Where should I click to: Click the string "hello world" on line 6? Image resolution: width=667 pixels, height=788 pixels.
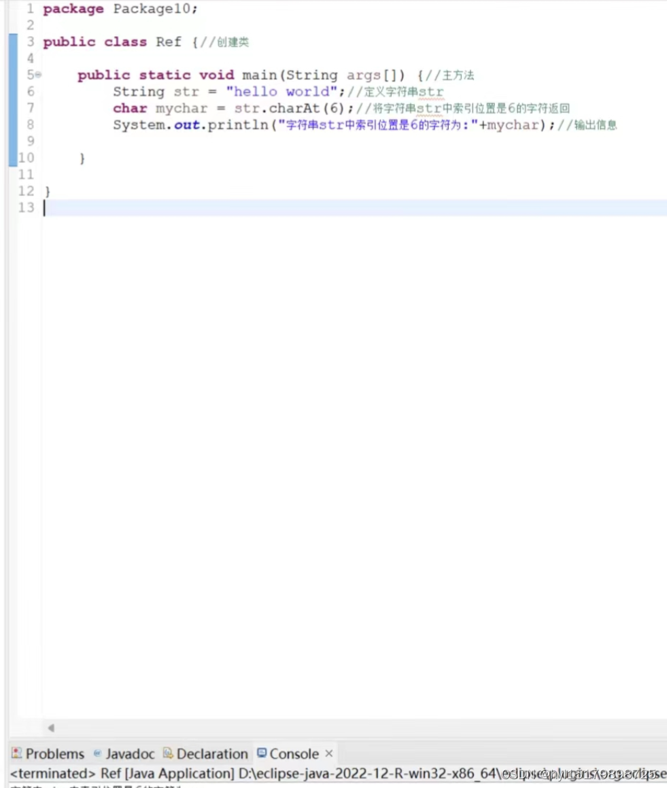coord(281,92)
